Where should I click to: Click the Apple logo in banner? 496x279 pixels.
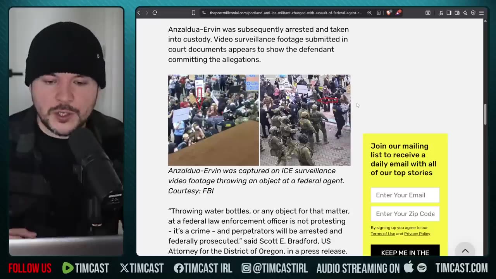tap(408, 267)
